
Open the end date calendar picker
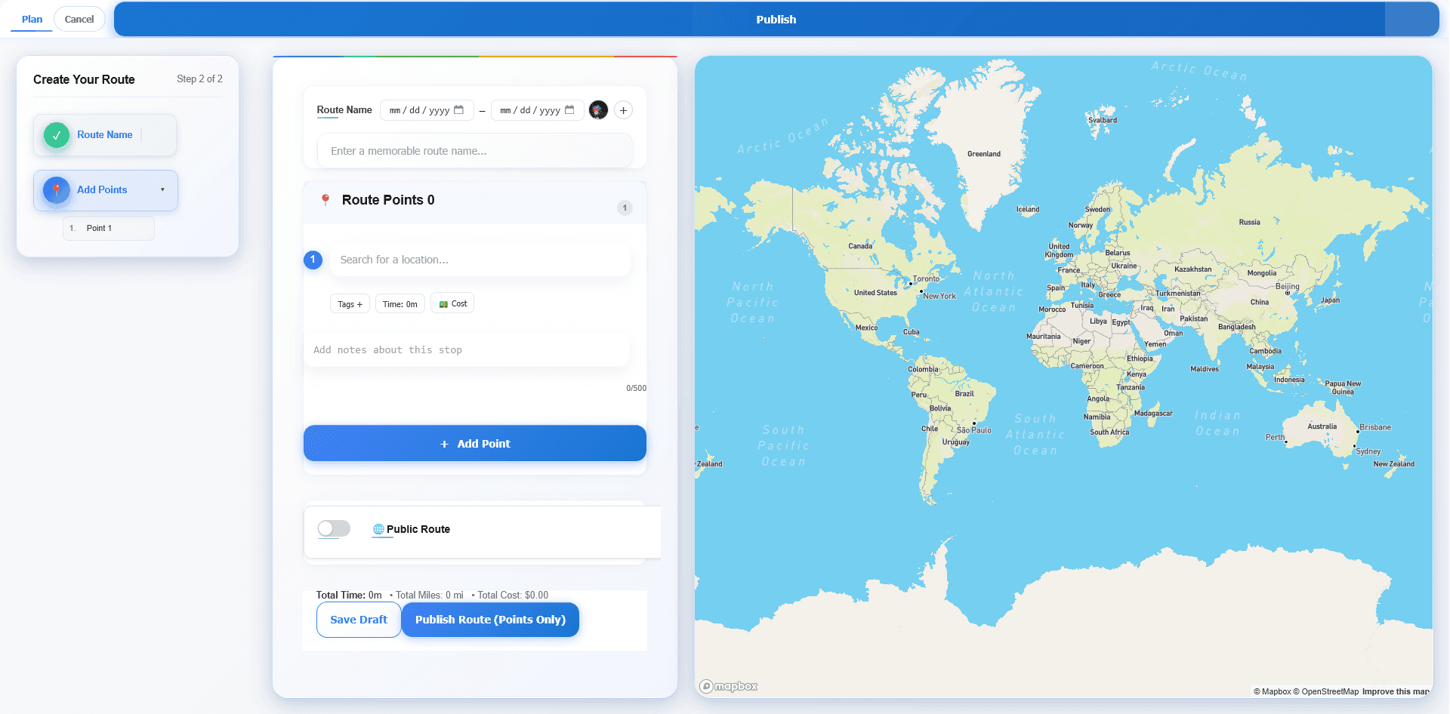570,109
